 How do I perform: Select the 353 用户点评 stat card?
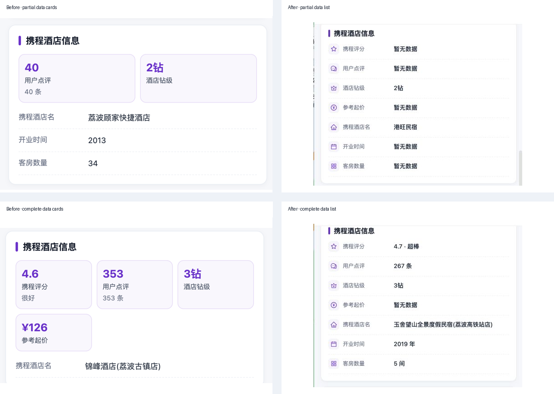135,285
